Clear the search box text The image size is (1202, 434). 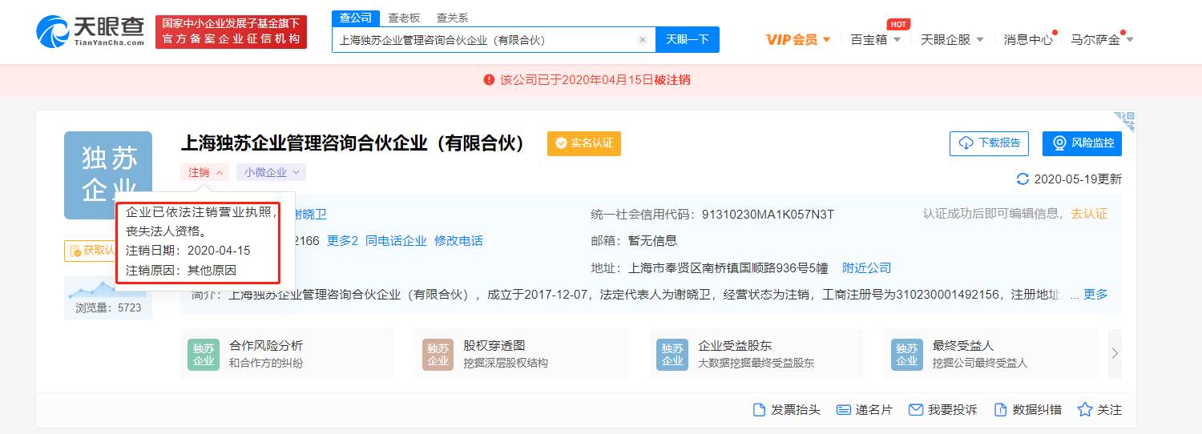[x=642, y=39]
